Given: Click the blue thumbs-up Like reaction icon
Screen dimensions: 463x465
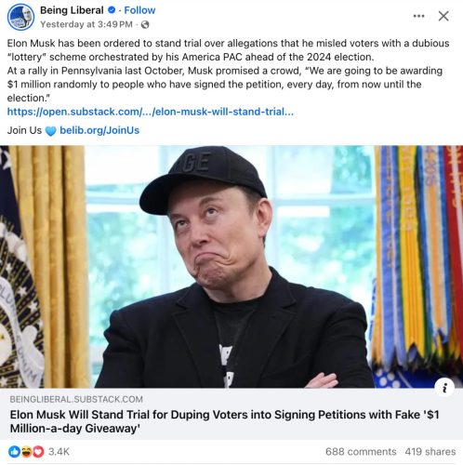Looking at the screenshot, I should [x=14, y=451].
